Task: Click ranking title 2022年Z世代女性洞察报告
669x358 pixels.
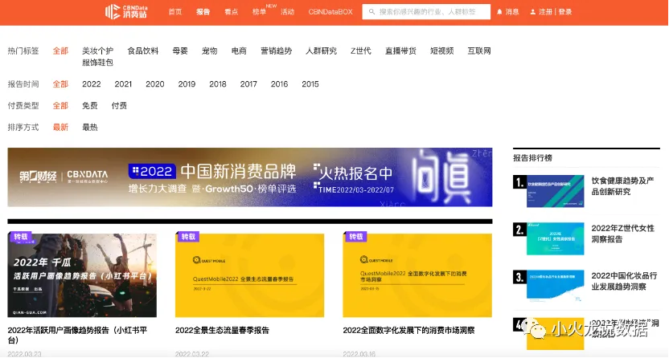Action: (622, 234)
